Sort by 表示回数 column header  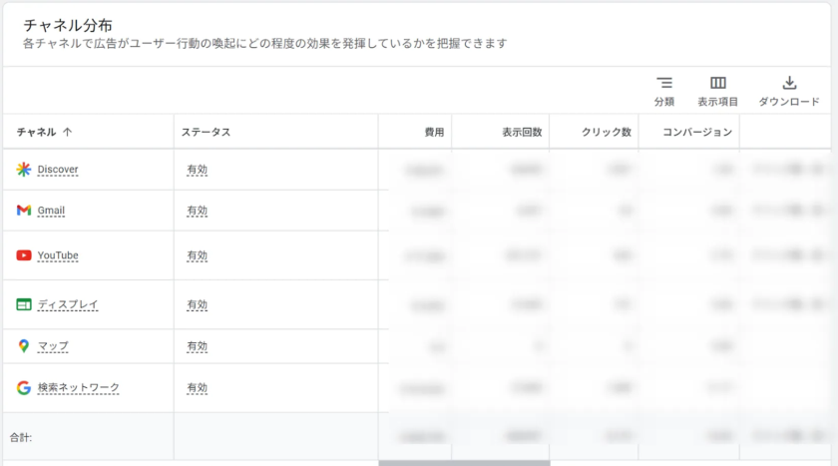pos(522,132)
